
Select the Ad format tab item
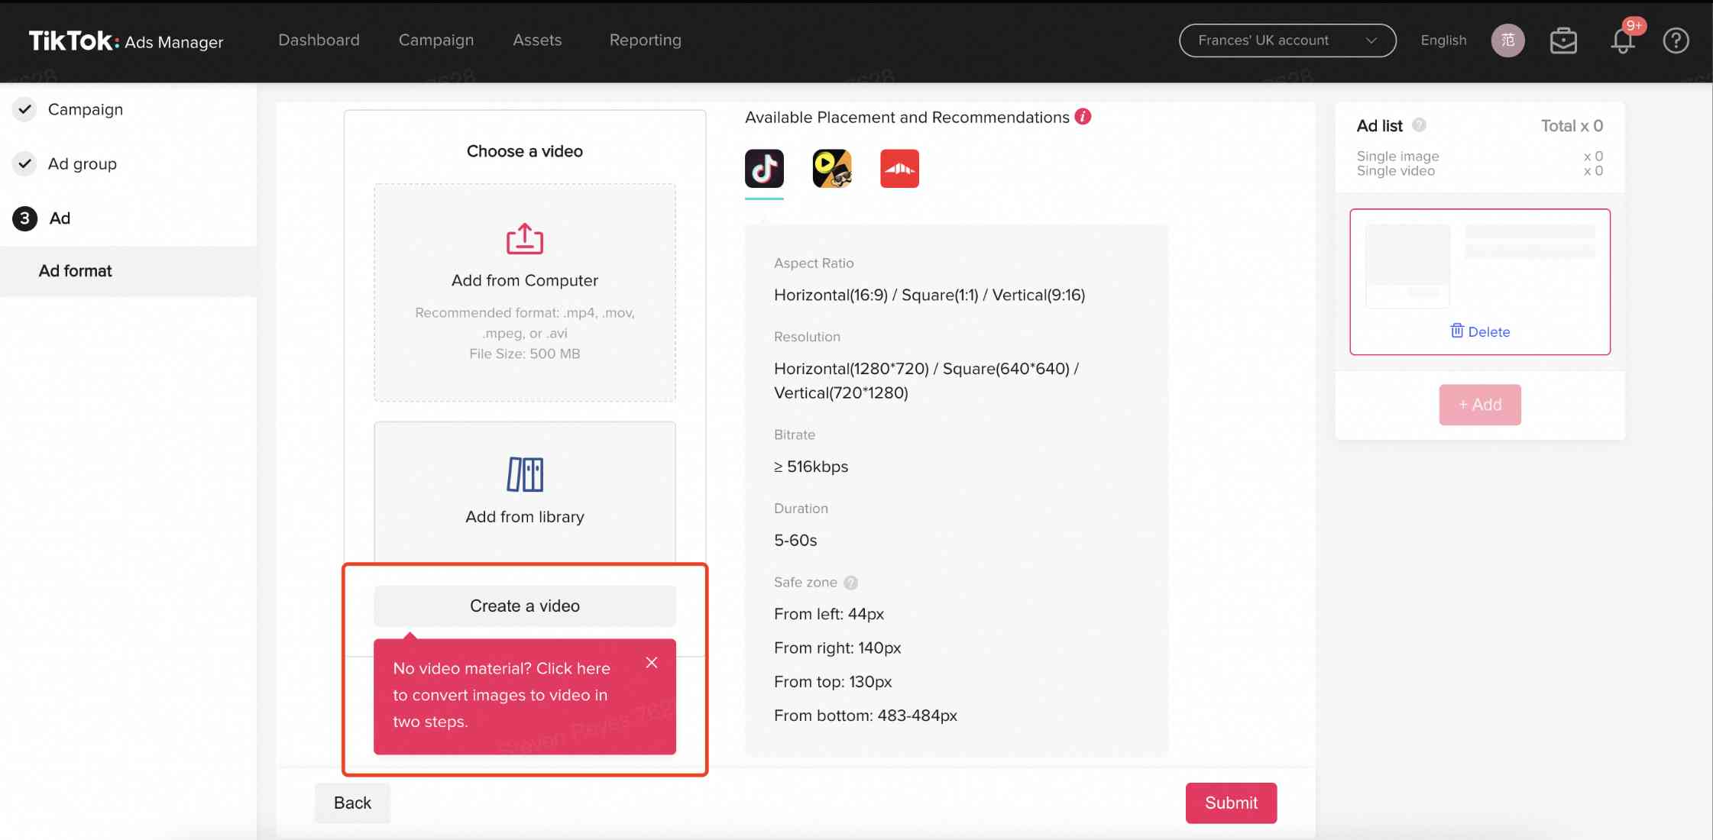click(74, 270)
